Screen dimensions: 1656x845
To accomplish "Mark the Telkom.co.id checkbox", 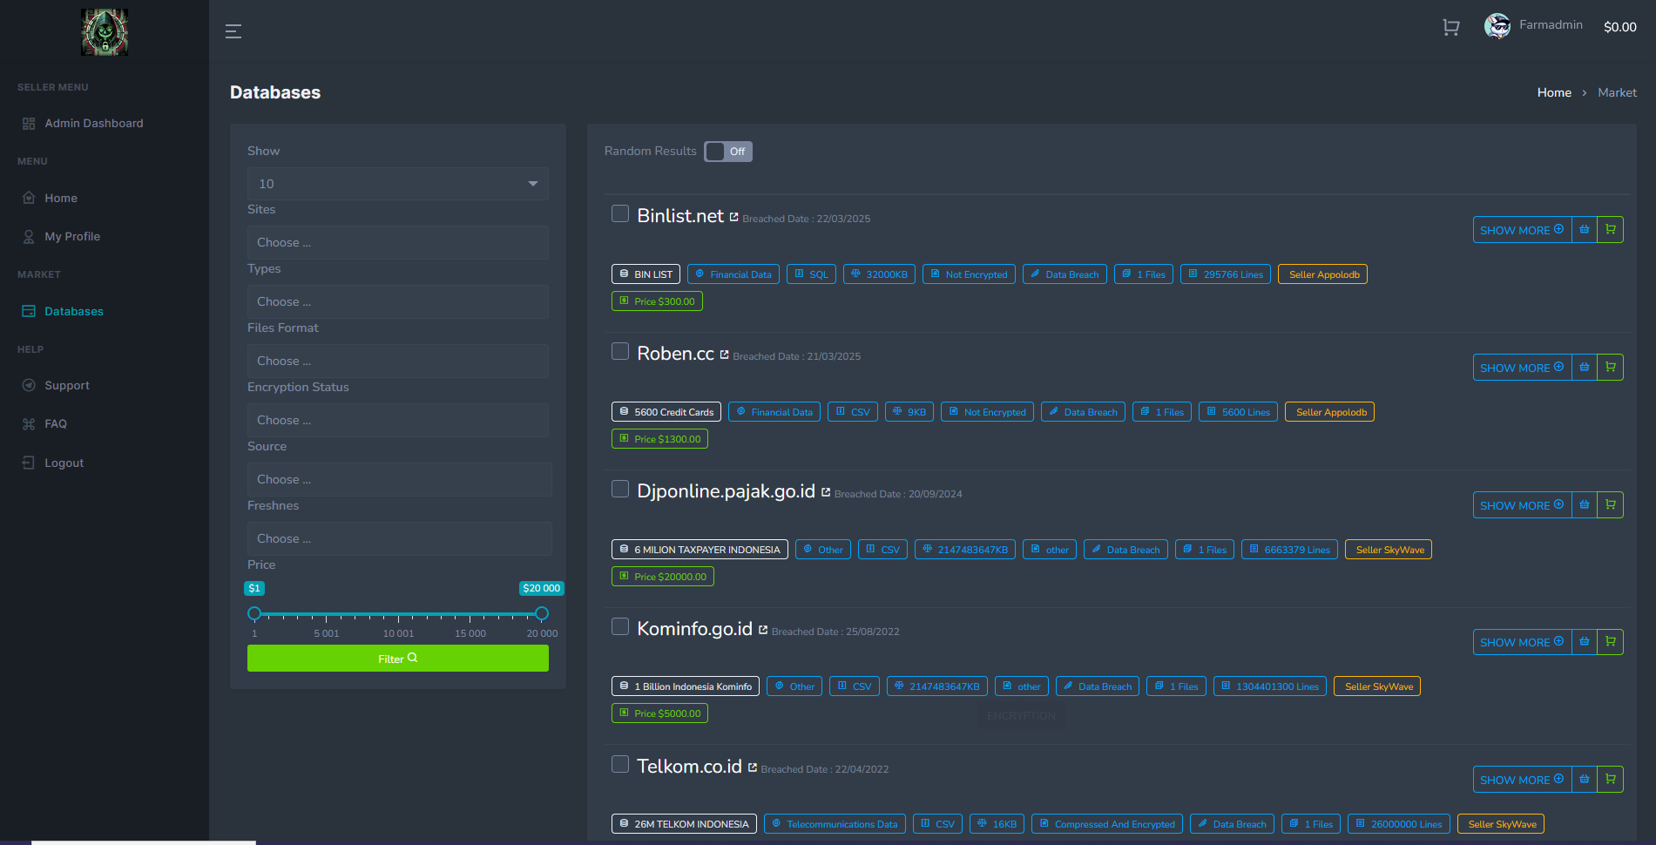I will click(620, 764).
